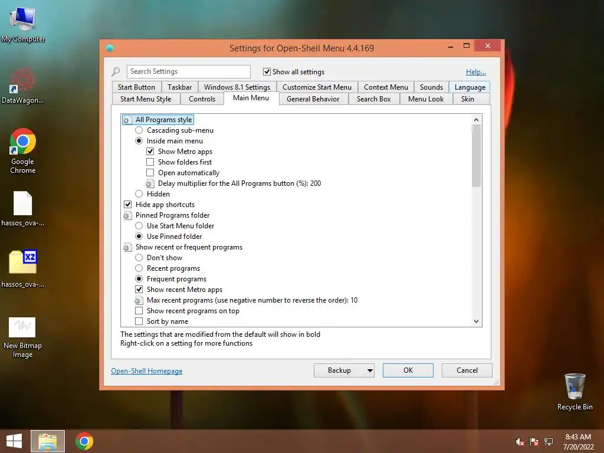Image resolution: width=604 pixels, height=453 pixels.
Task: Open the Recycle Bin
Action: tap(575, 392)
